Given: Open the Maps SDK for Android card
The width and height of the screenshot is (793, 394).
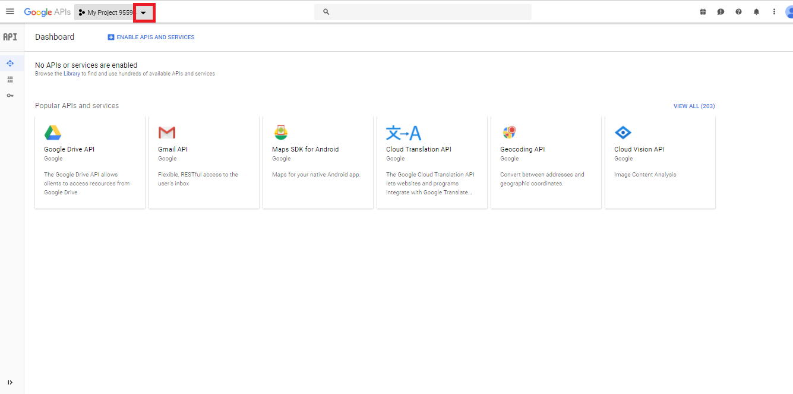Looking at the screenshot, I should (x=318, y=162).
